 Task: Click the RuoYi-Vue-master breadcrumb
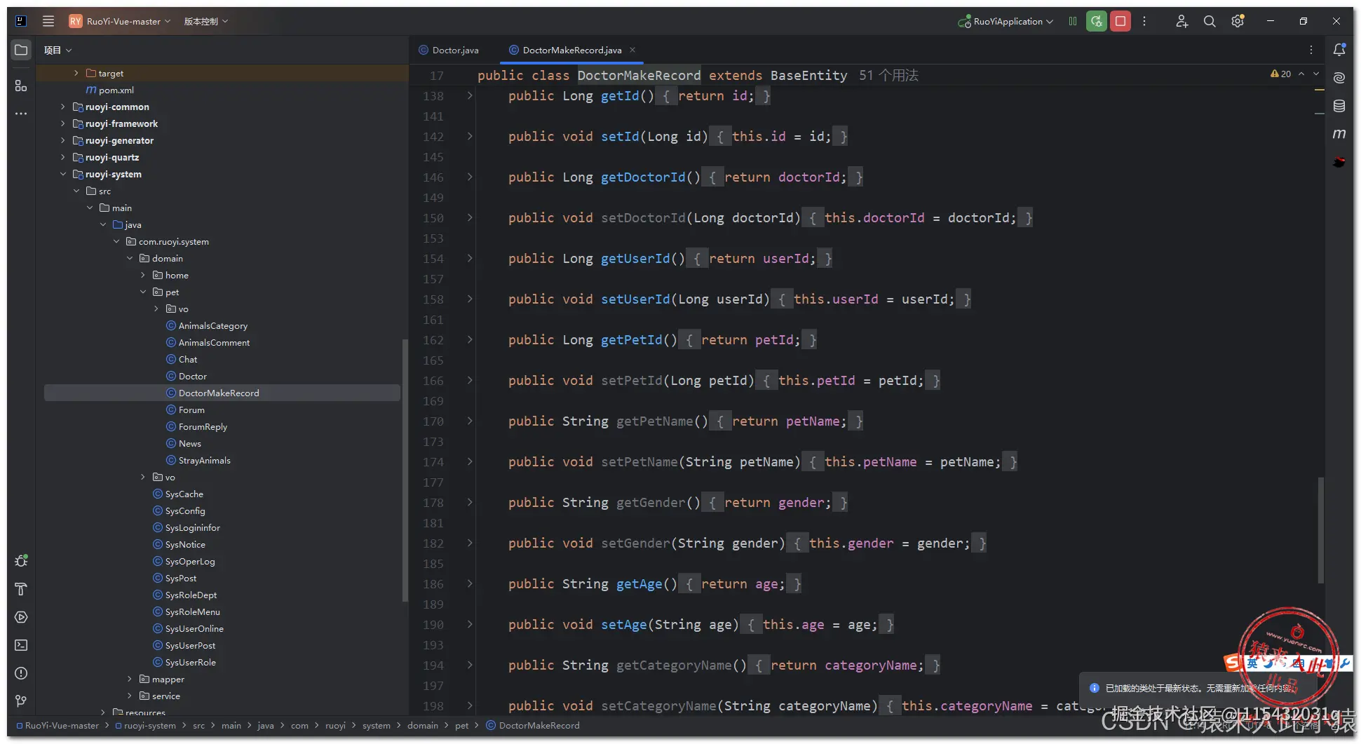[x=57, y=725]
